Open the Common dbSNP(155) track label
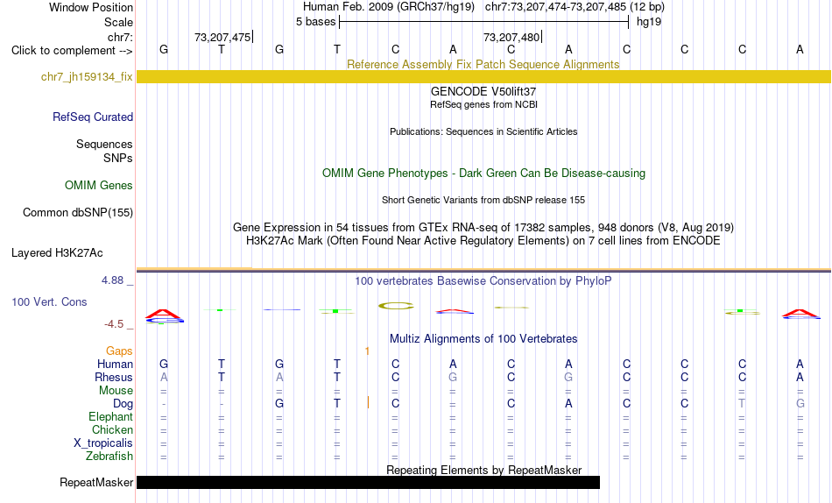 [x=77, y=212]
